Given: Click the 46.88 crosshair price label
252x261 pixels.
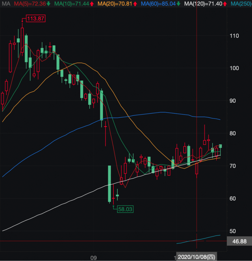Looking at the screenshot, I should 239,241.
